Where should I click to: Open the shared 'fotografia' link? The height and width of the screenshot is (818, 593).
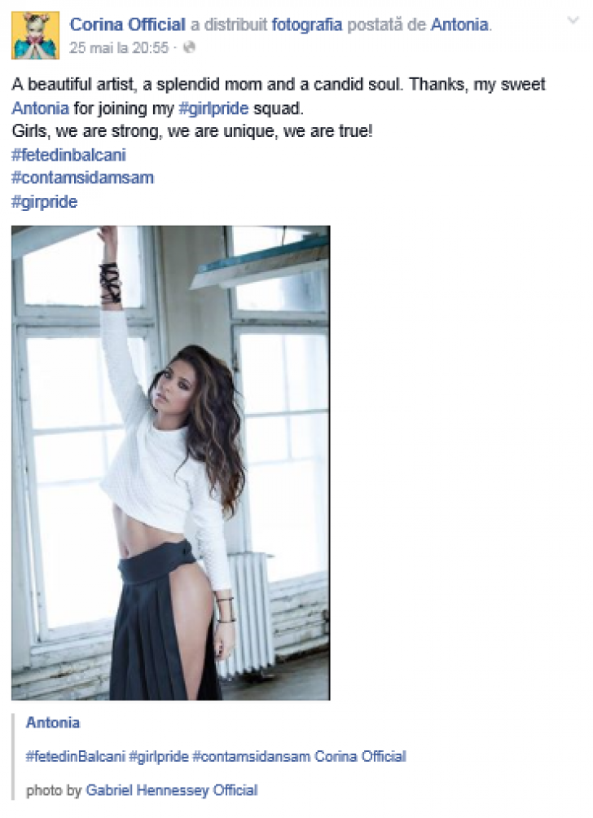[x=307, y=24]
